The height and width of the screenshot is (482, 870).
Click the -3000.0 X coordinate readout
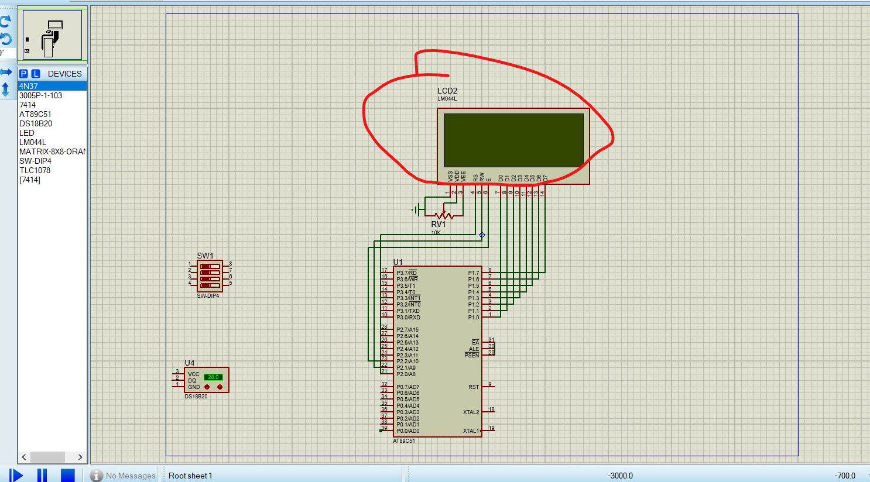621,476
